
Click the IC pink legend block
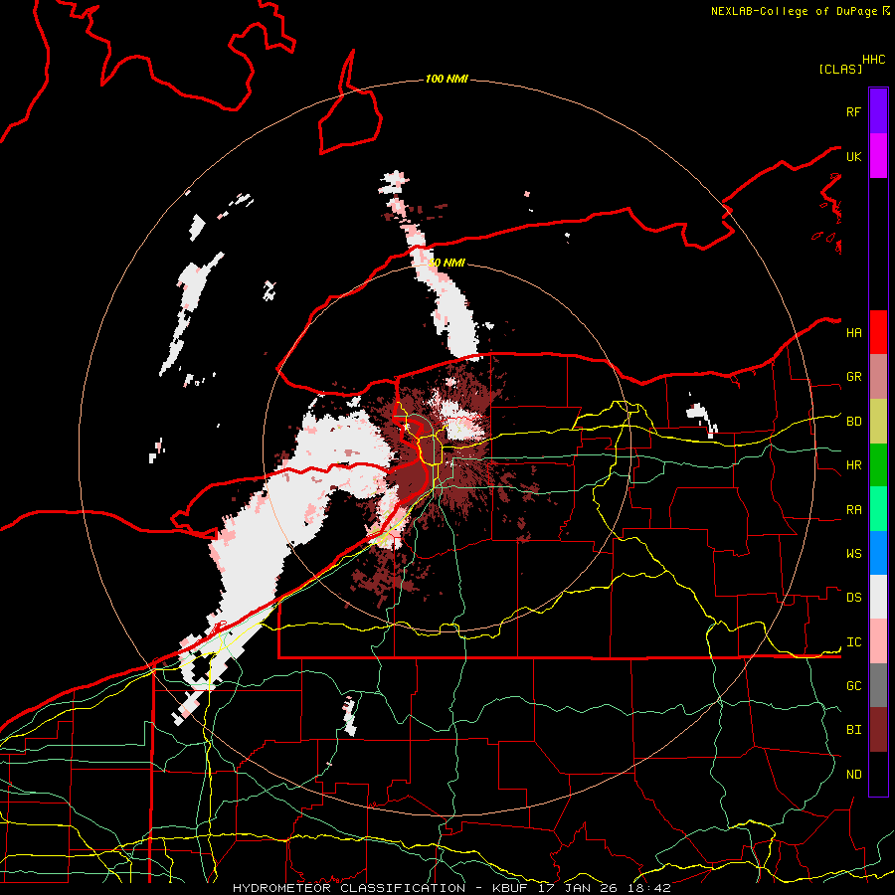(x=878, y=641)
